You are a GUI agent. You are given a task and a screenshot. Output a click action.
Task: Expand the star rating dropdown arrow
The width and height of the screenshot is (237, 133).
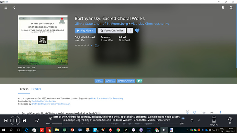(91, 45)
